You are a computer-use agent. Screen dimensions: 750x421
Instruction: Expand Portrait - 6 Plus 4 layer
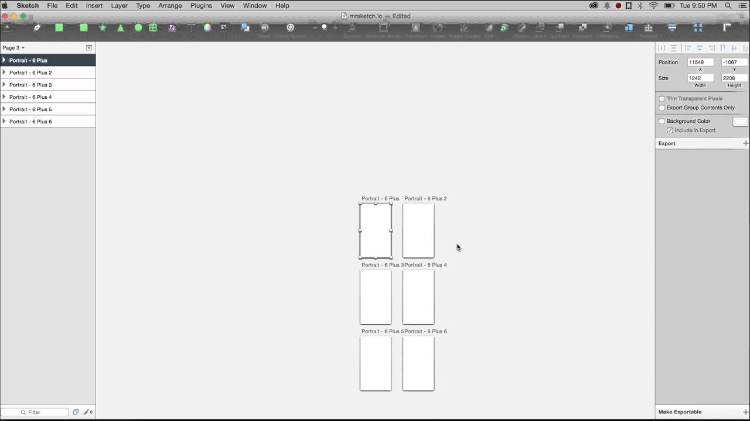4,97
